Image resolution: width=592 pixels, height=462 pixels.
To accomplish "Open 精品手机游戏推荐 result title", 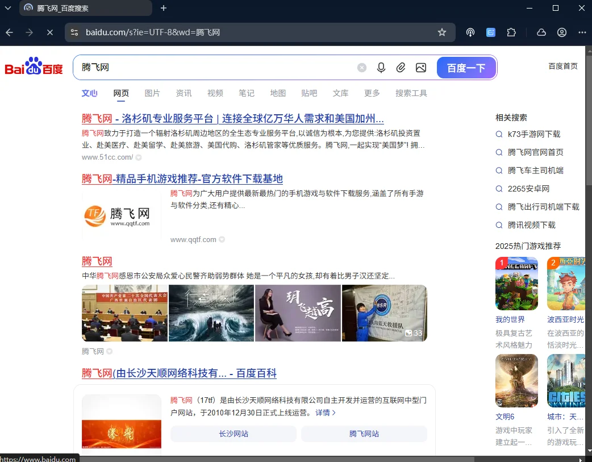I will click(182, 178).
